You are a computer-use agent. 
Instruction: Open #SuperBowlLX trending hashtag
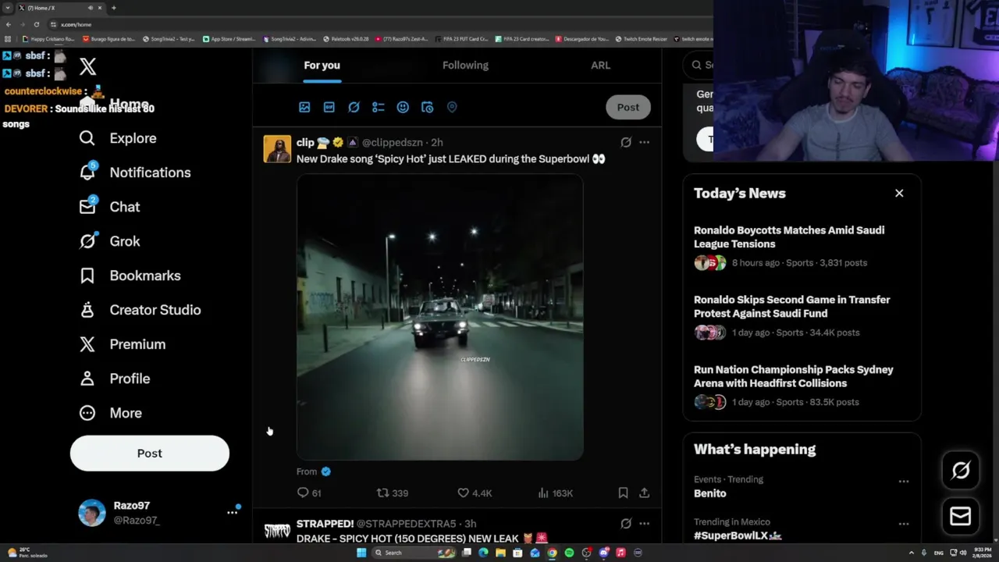pos(738,535)
